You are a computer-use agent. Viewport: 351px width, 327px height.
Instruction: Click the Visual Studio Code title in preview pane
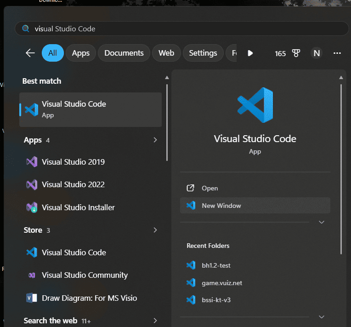tap(255, 139)
